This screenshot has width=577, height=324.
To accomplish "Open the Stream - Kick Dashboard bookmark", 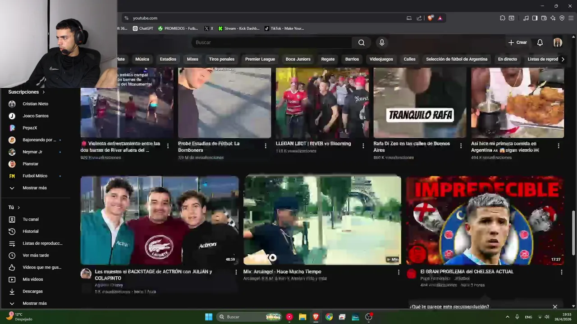I will (x=239, y=28).
